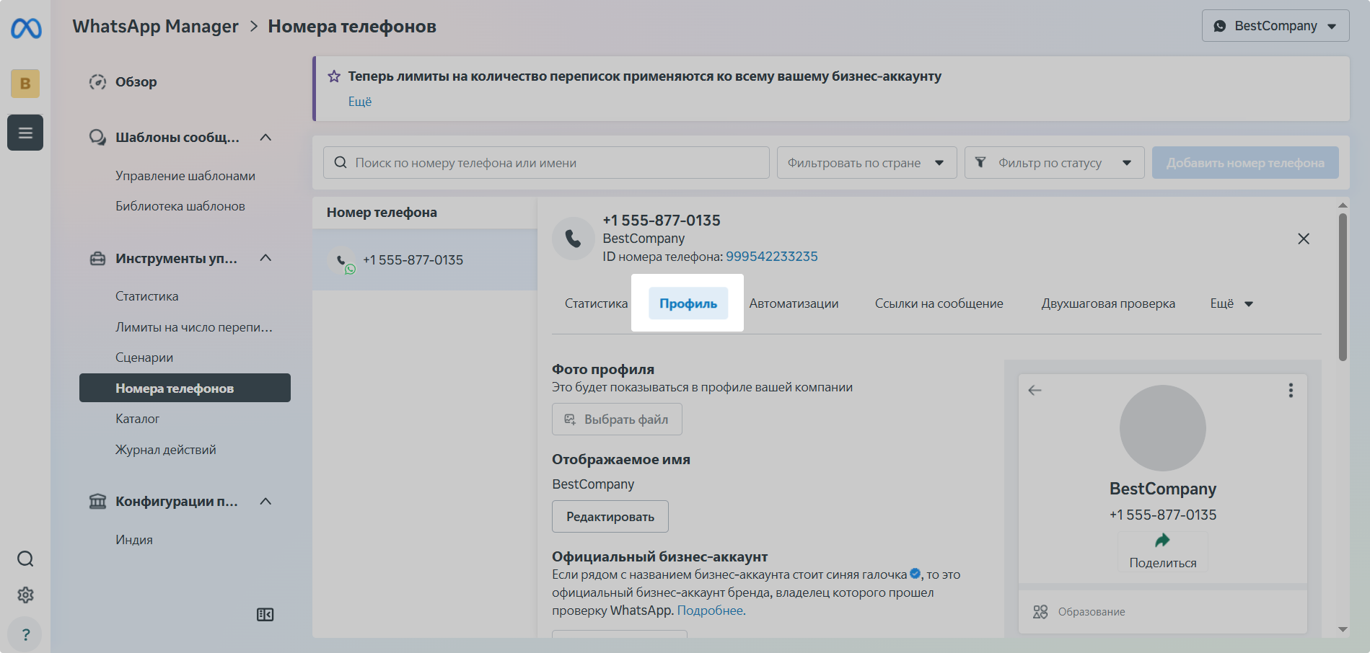This screenshot has width=1370, height=653.
Task: Open the business account B avatar
Action: point(25,84)
